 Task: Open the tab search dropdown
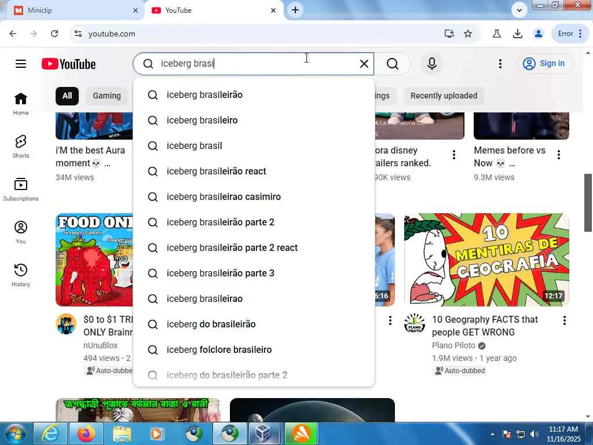[519, 10]
